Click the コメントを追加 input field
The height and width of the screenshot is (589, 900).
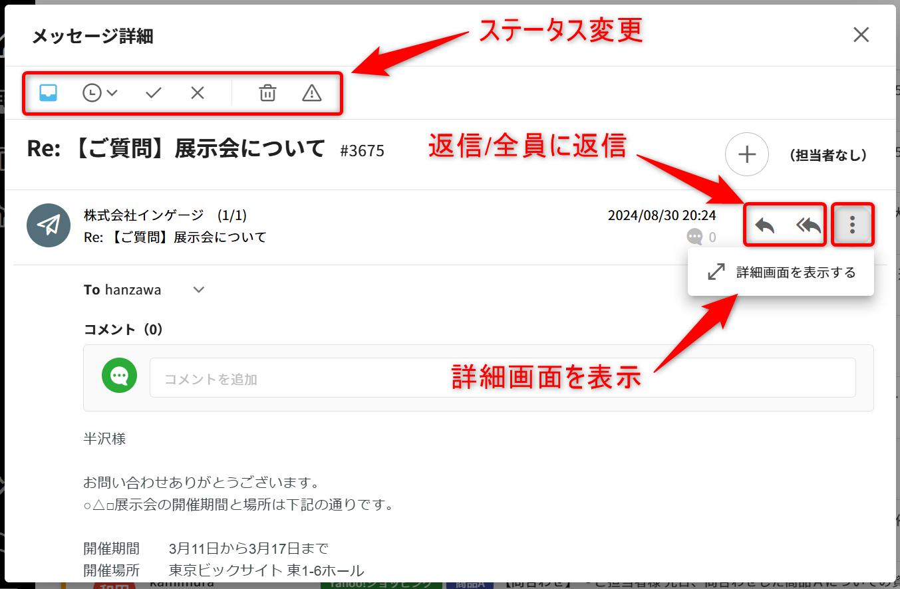[x=502, y=379]
